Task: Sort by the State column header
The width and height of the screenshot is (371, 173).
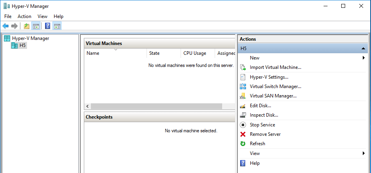Action: pos(154,53)
